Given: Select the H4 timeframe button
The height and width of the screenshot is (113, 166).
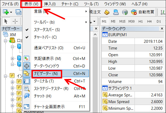Looking at the screenshot, I should (x=150, y=21).
